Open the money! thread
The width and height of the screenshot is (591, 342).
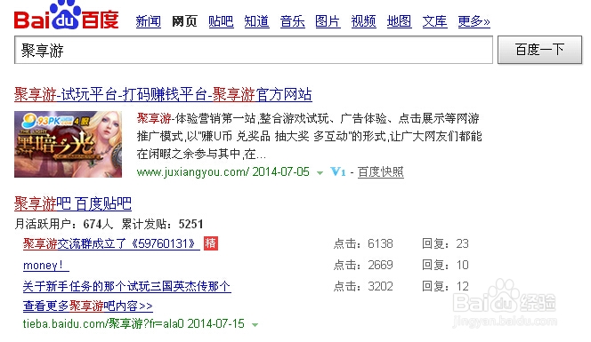tap(45, 266)
